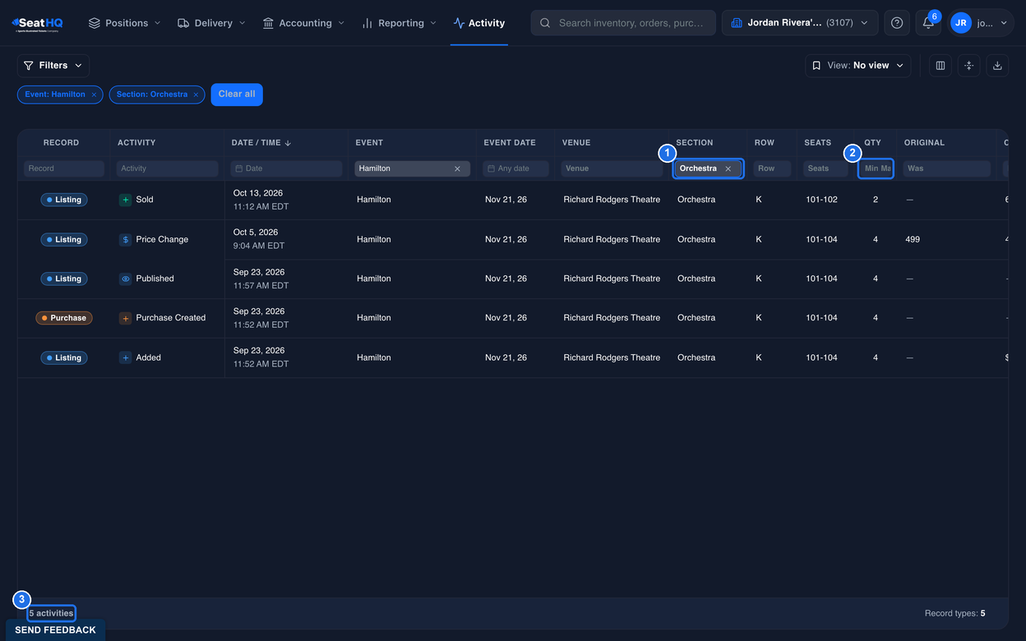Open the Any date event filter
The image size is (1026, 641).
point(515,168)
